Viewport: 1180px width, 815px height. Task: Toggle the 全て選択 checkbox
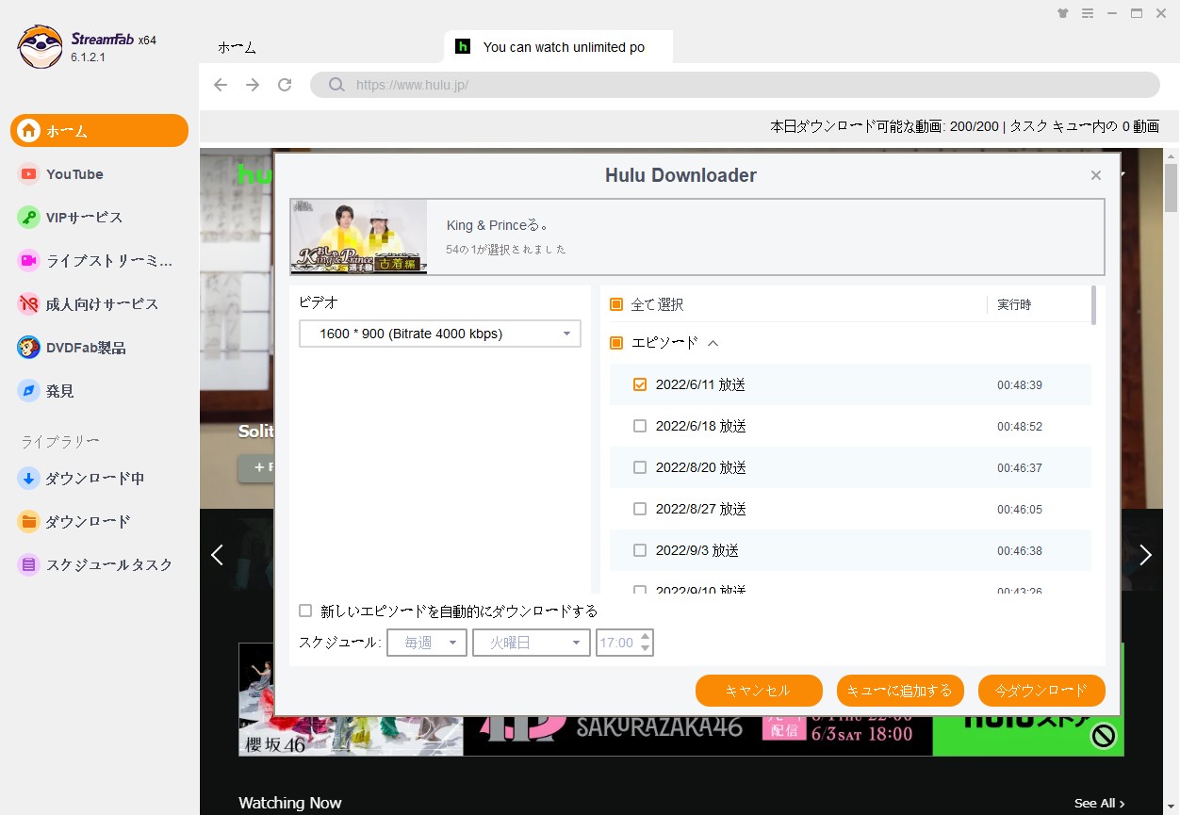pos(616,304)
